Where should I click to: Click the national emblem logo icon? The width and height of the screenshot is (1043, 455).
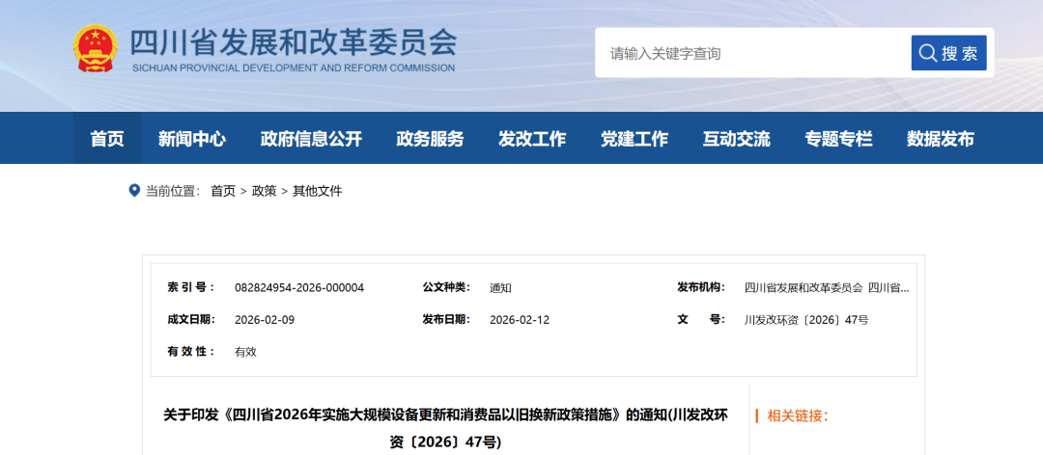[x=96, y=47]
